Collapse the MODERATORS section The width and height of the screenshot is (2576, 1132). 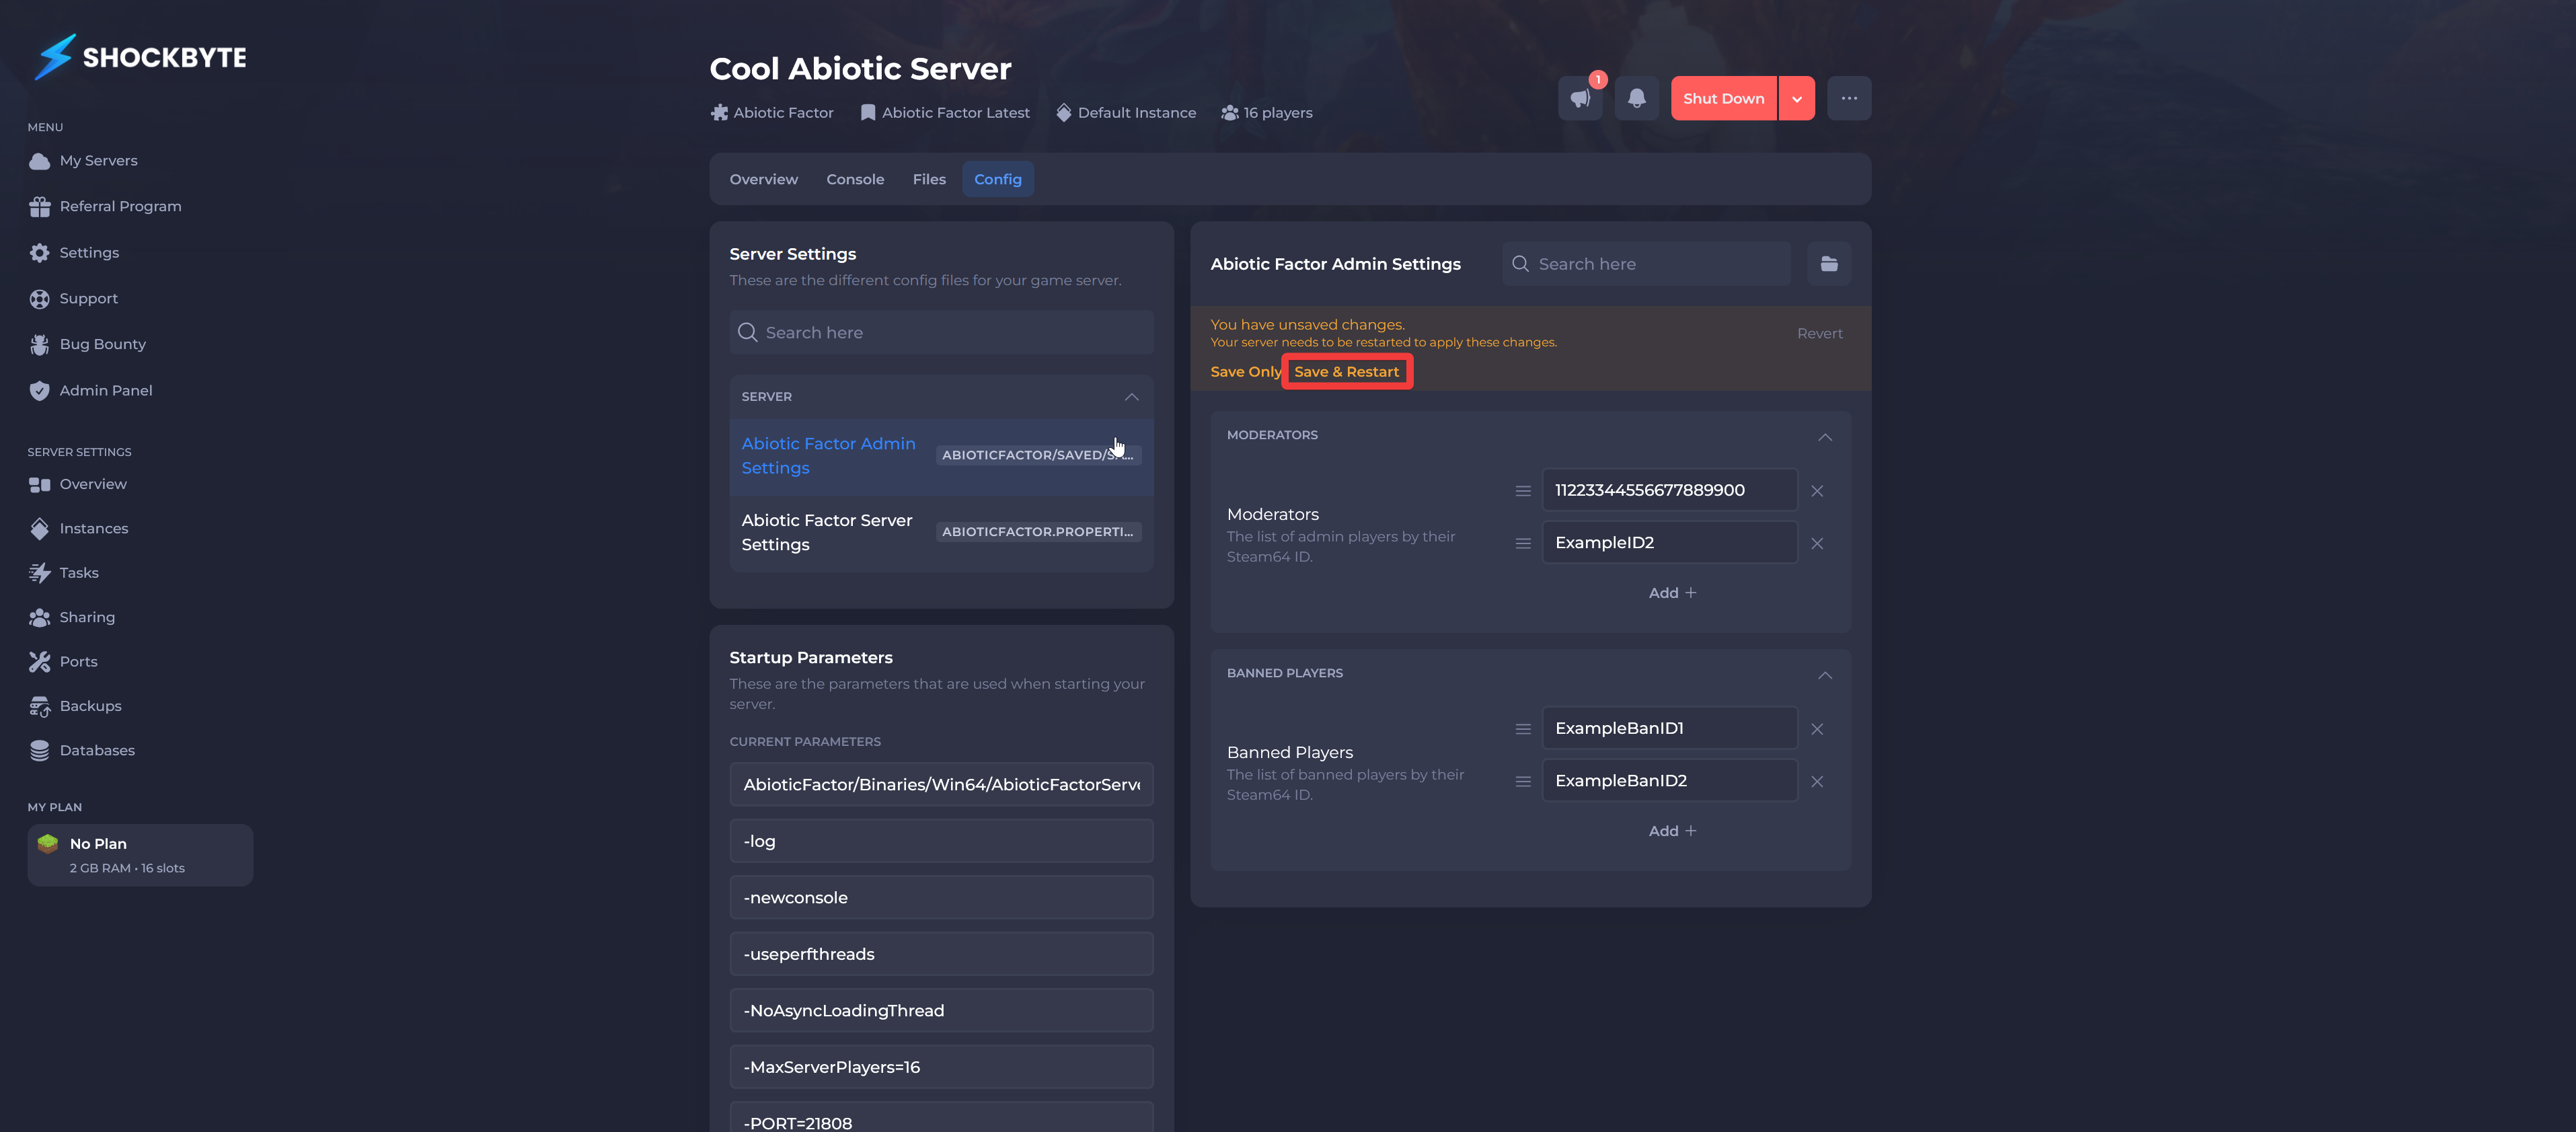1824,437
